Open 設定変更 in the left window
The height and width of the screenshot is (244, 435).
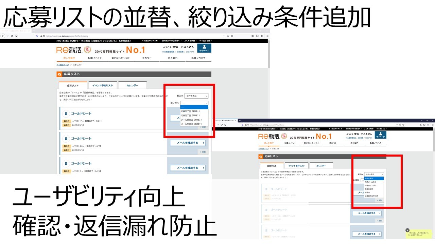180,52
